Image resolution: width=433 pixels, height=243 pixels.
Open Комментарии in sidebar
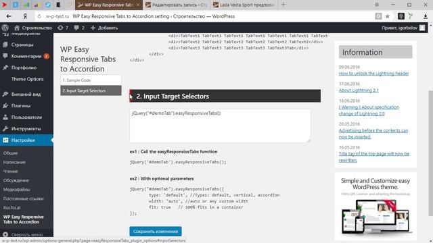coord(26,56)
